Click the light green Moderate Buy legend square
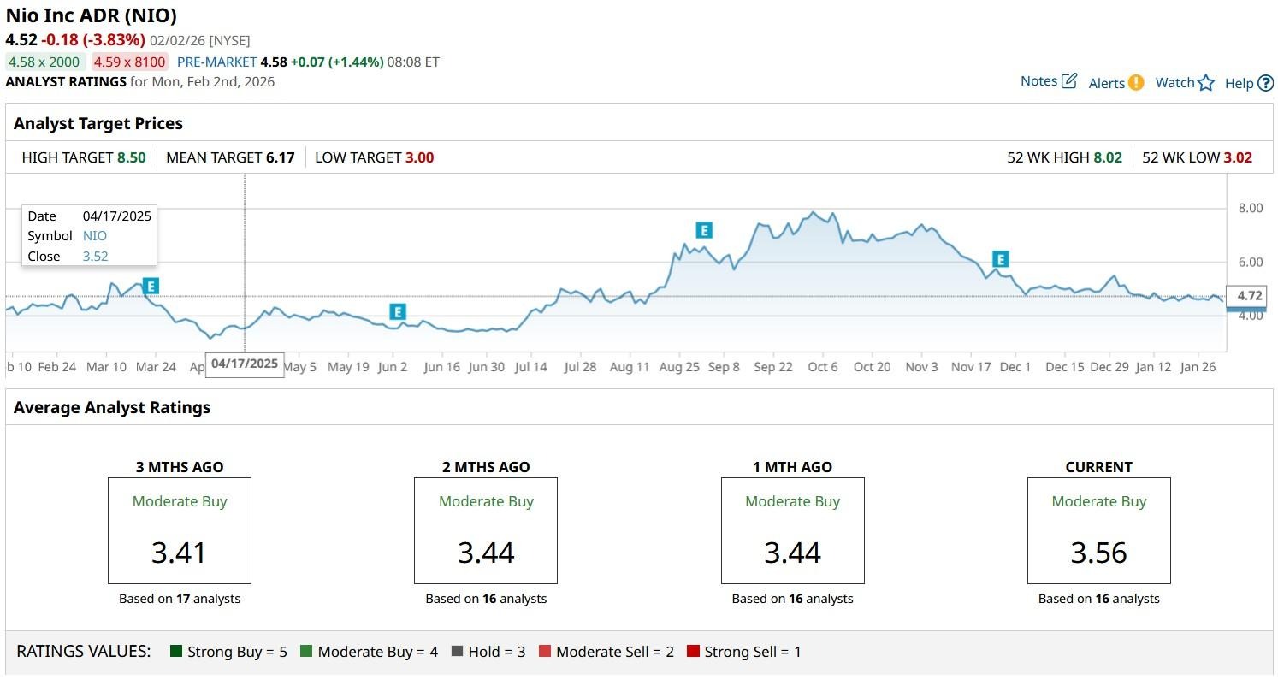The image size is (1278, 680). pyautogui.click(x=306, y=652)
